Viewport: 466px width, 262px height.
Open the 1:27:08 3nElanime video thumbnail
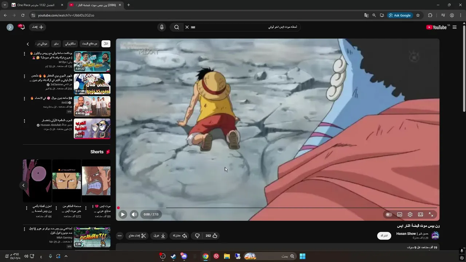[92, 84]
